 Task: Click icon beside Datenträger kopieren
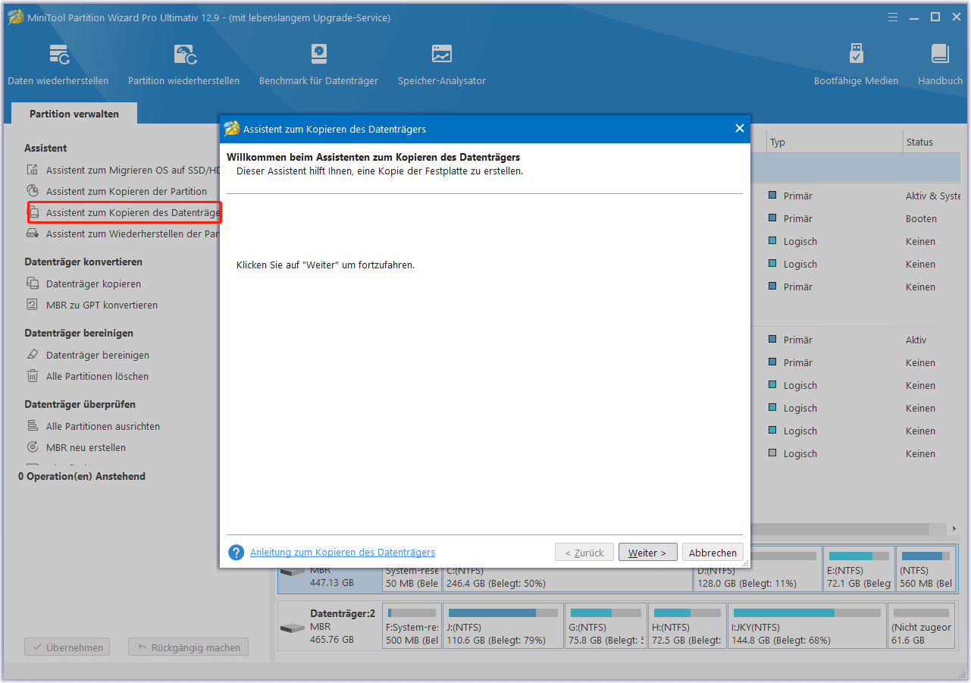click(33, 284)
